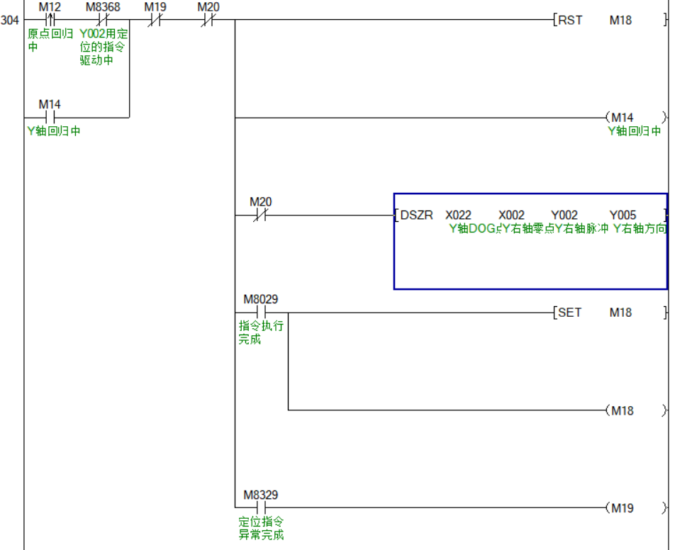Click step number 304 in left margin
This screenshot has width=675, height=550.
click(10, 21)
